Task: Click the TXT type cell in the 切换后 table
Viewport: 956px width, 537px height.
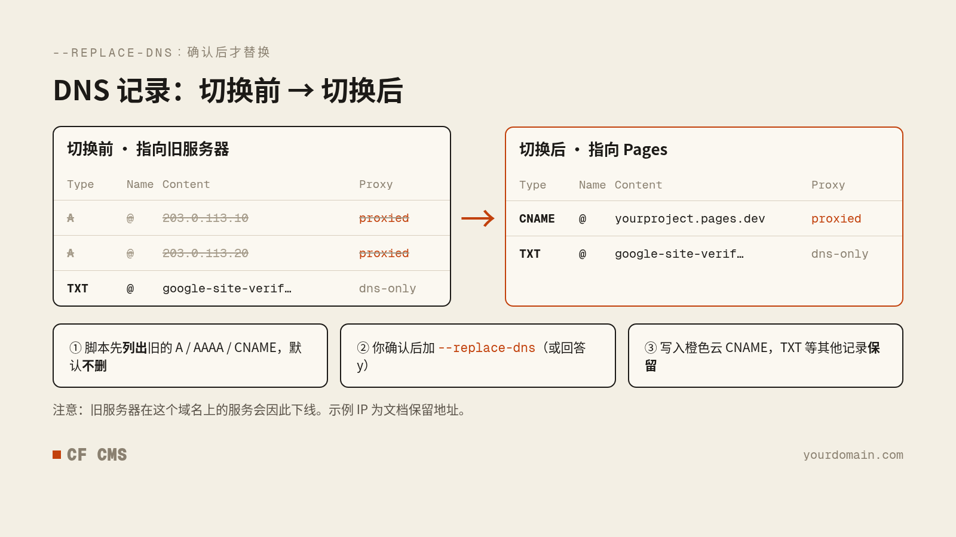Action: 530,254
